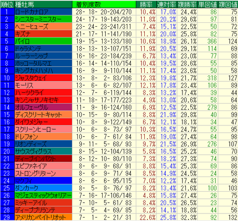Select sire ダイワメジャー
The width and height of the screenshot is (238, 221).
(43, 122)
